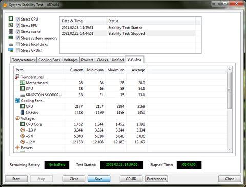This screenshot has height=187, width=246.
Task: Switch to the Powers tab
Action: 87,60
